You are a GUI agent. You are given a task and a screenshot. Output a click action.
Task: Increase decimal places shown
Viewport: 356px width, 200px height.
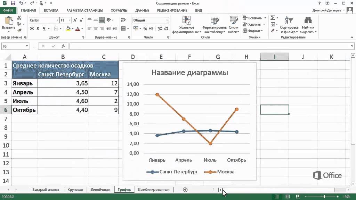pyautogui.click(x=160, y=28)
